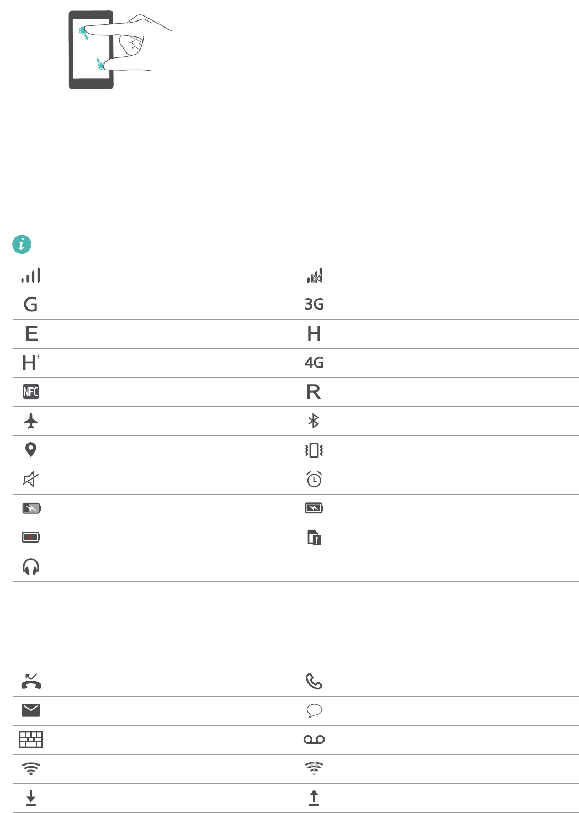Click the teal information icon

pyautogui.click(x=22, y=244)
